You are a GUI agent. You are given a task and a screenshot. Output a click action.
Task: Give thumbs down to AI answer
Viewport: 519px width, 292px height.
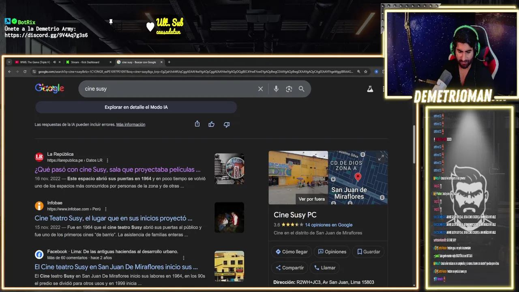(227, 124)
